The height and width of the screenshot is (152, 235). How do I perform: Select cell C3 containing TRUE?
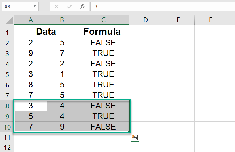[103, 53]
